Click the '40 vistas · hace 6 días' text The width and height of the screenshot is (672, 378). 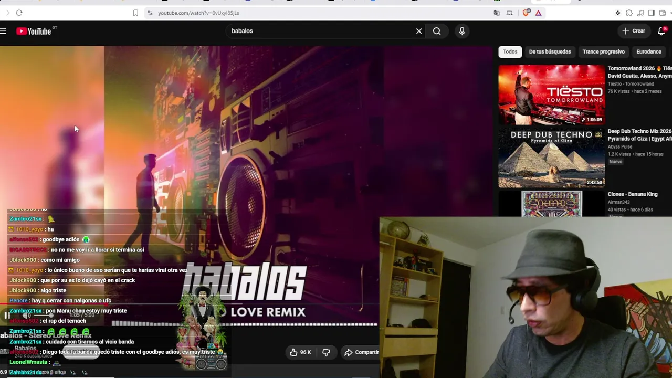(x=630, y=209)
